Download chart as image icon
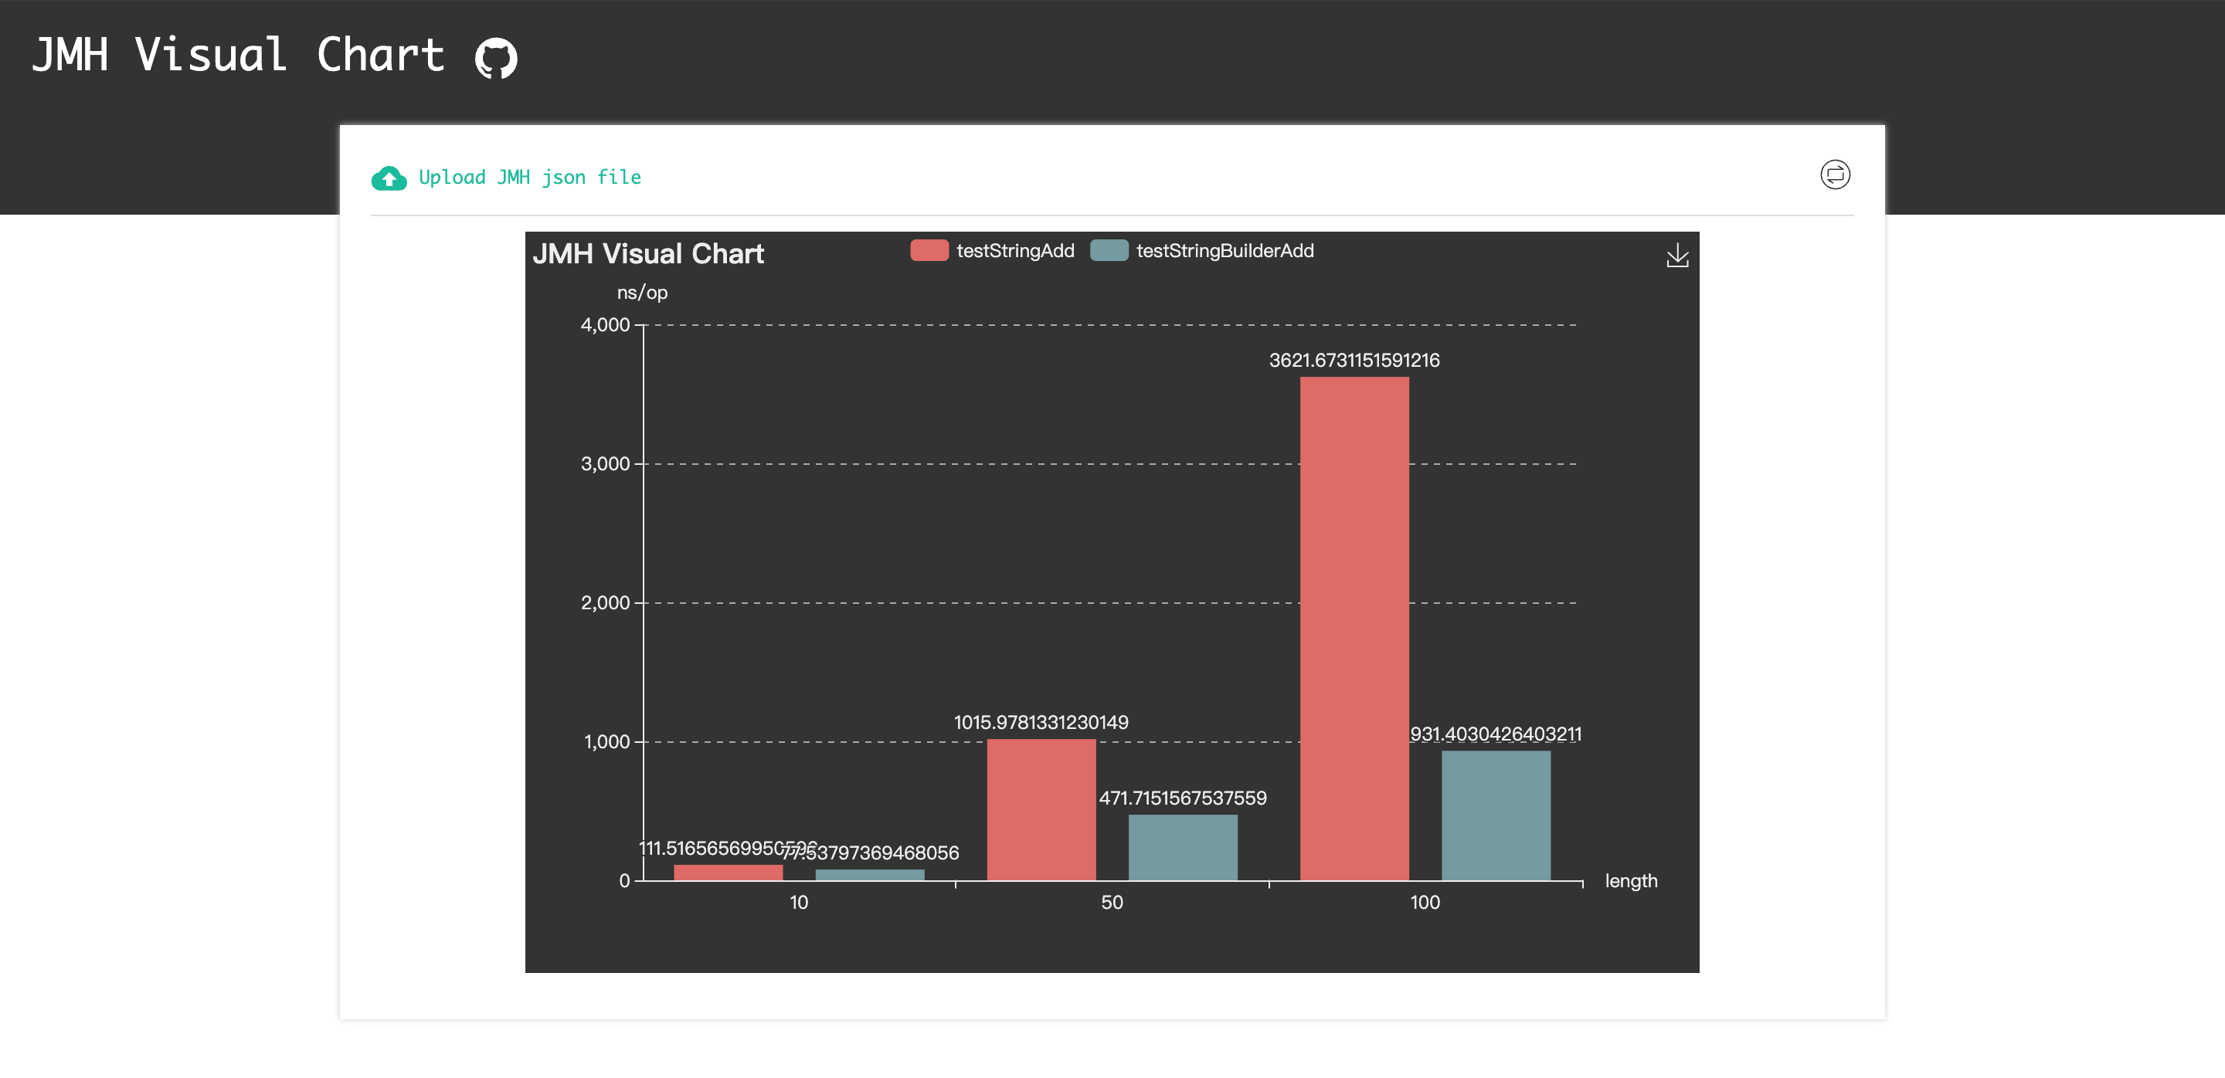This screenshot has width=2225, height=1078. [x=1676, y=256]
